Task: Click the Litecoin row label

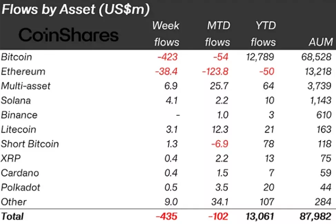Action: [x=19, y=129]
